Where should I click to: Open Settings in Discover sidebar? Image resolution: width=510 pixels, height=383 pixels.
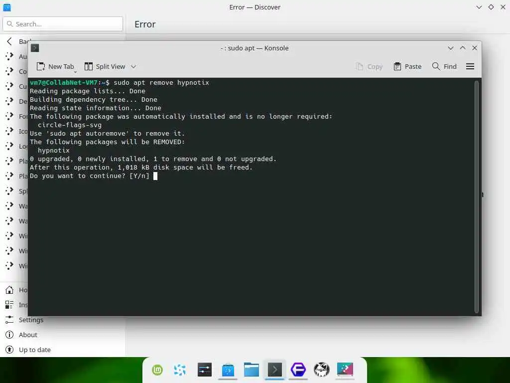click(x=31, y=320)
